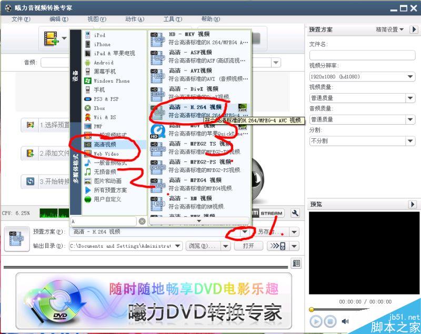Viewport: 421px width, 334px height.
Task: Pick 高清 - ASF视频 preset
Action: pos(199,57)
